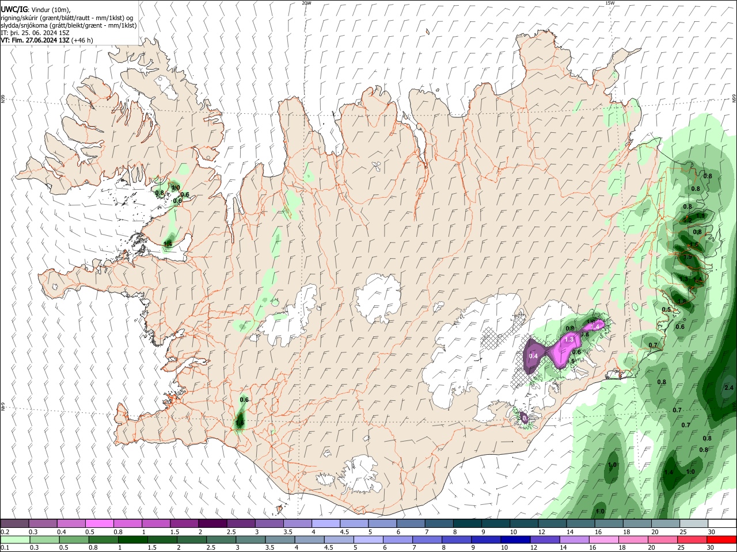
Task: Click the 'VT: Fim. 27.06.2024 13Z (+46 h)' line
Action: click(47, 40)
